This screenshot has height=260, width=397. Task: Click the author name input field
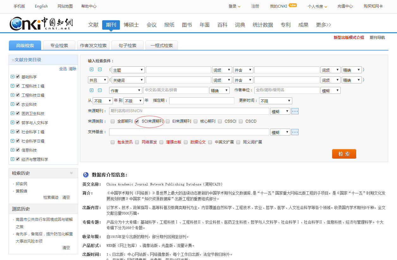click(176, 90)
